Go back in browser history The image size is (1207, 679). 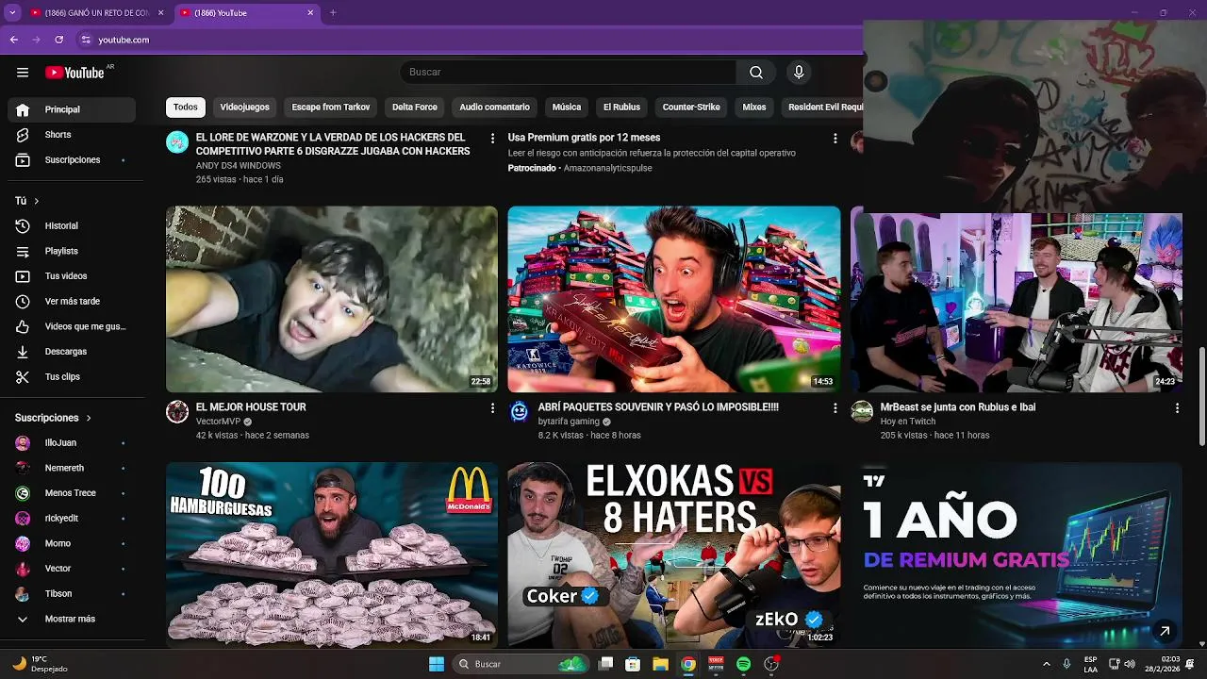tap(13, 40)
